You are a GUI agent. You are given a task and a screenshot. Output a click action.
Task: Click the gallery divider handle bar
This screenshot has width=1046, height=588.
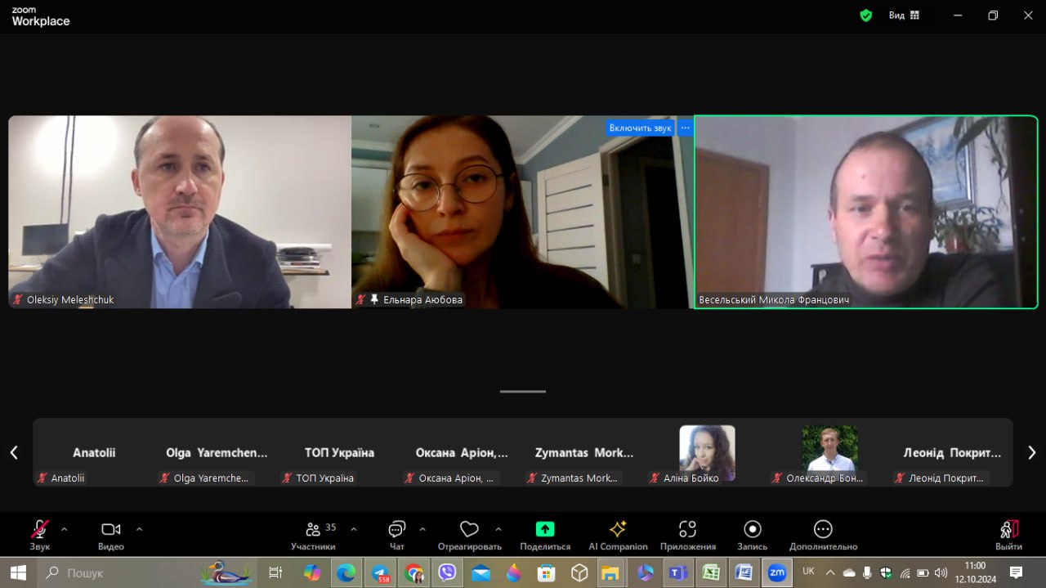pyautogui.click(x=523, y=391)
